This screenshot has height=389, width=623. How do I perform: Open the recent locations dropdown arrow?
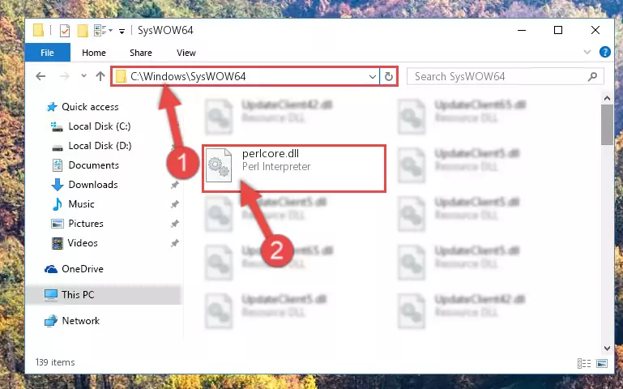(x=83, y=76)
